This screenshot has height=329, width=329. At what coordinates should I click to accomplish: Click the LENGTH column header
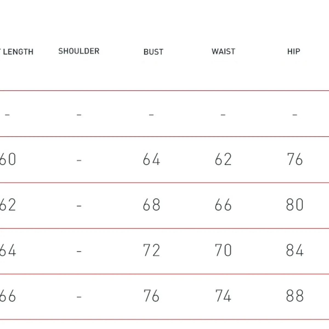(18, 52)
